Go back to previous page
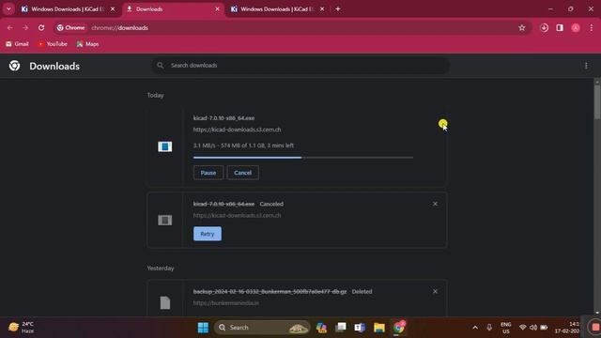Image resolution: width=601 pixels, height=338 pixels. tap(10, 27)
